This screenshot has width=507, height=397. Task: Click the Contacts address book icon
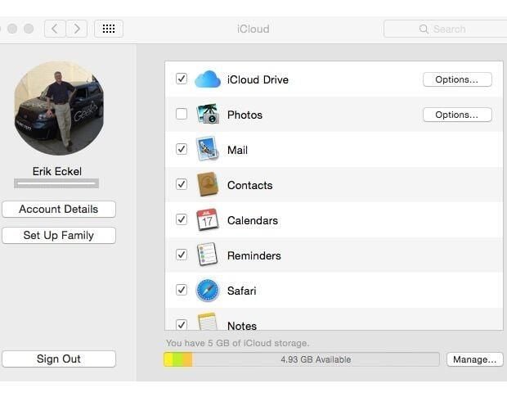[x=208, y=184]
